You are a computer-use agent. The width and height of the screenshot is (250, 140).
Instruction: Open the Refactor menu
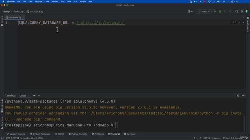click(55, 2)
